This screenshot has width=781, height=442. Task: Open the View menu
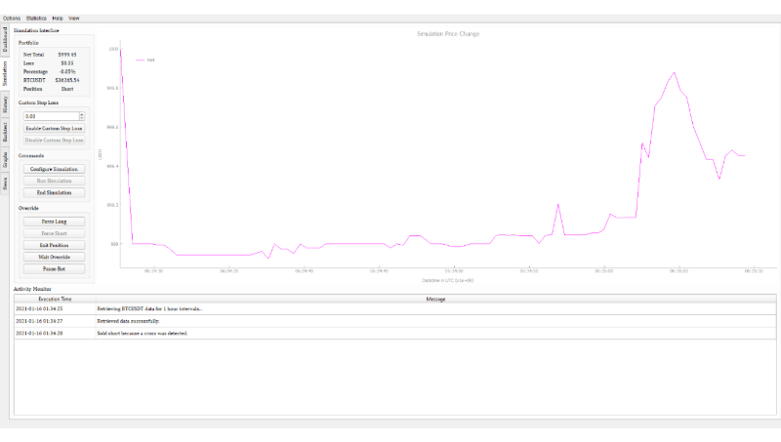pyautogui.click(x=74, y=18)
